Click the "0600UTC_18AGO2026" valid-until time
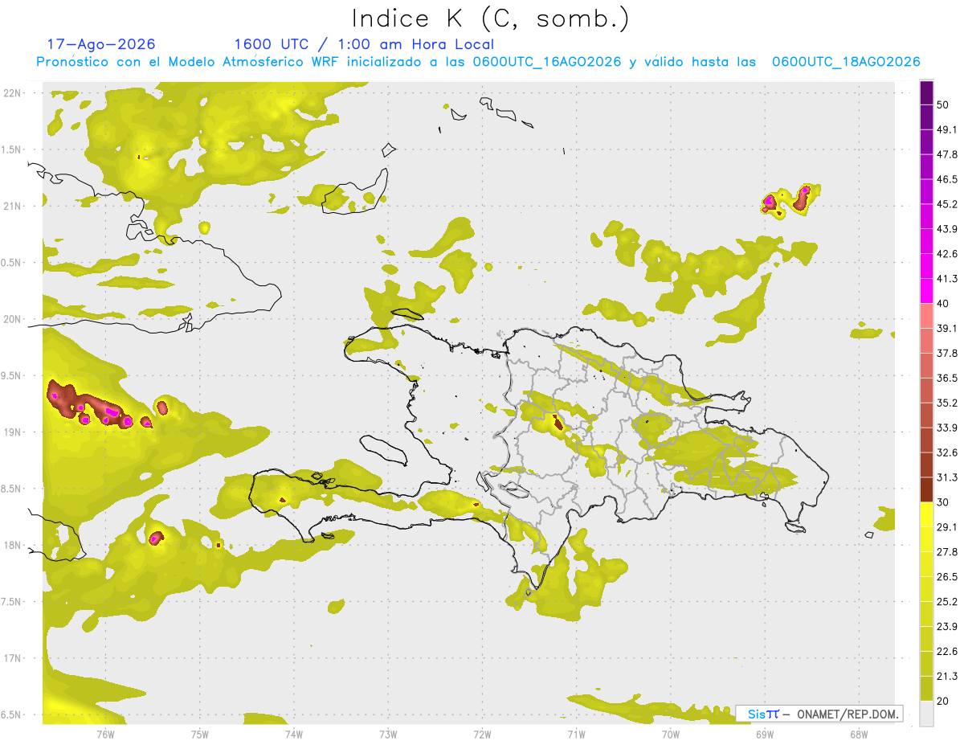The width and height of the screenshot is (964, 745). 846,62
